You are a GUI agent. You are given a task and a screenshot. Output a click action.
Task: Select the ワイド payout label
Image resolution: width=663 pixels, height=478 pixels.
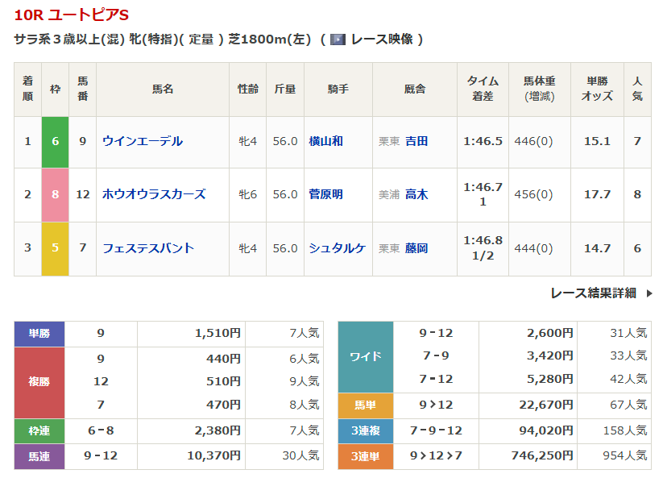365,356
